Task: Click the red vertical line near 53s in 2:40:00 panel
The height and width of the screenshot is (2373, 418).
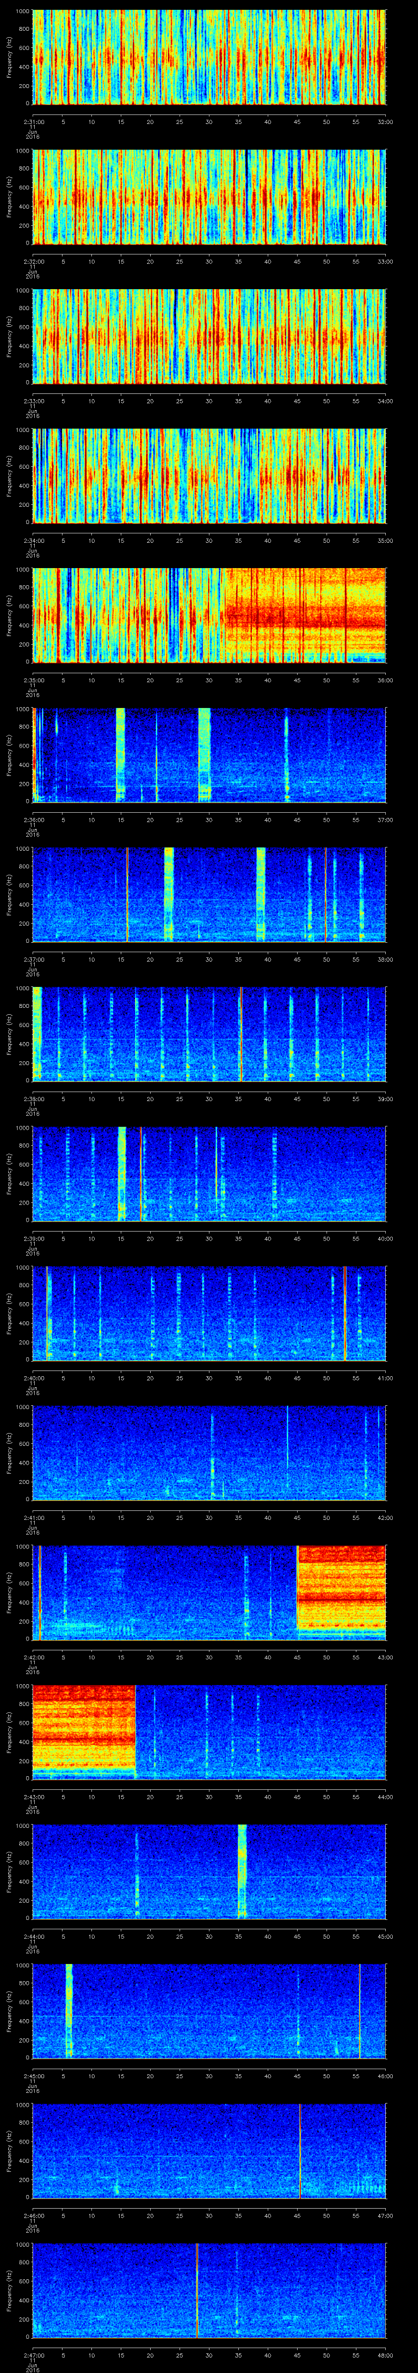Action: click(x=345, y=1313)
